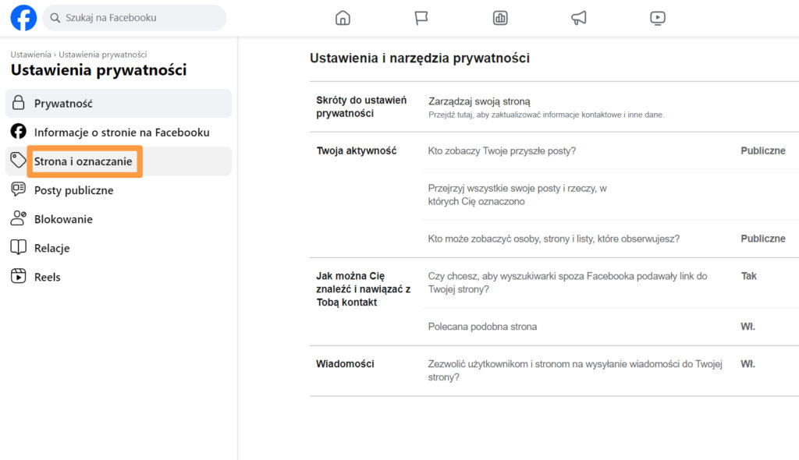The height and width of the screenshot is (460, 799).
Task: Open the video play icon in top bar
Action: (658, 18)
